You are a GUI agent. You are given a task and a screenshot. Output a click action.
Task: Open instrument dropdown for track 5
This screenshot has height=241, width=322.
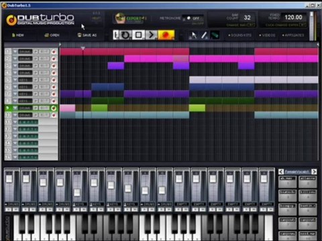[x=15, y=80]
